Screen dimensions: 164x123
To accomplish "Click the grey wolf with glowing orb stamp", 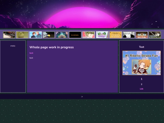I will (x=49, y=35).
